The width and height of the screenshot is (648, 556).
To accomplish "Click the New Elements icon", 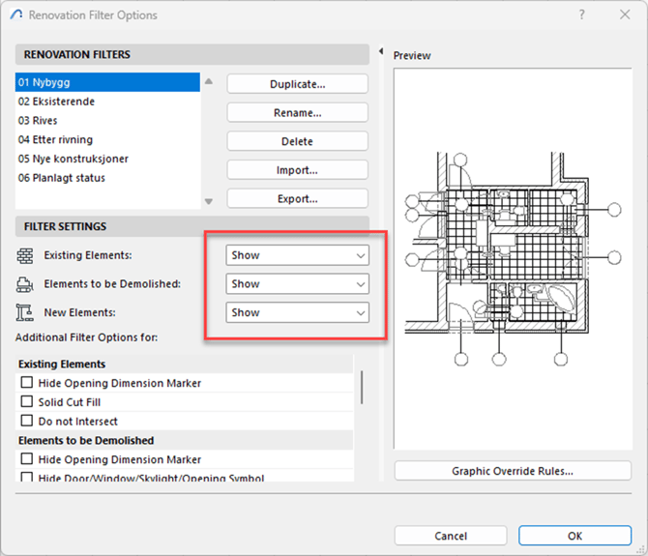I will (25, 312).
